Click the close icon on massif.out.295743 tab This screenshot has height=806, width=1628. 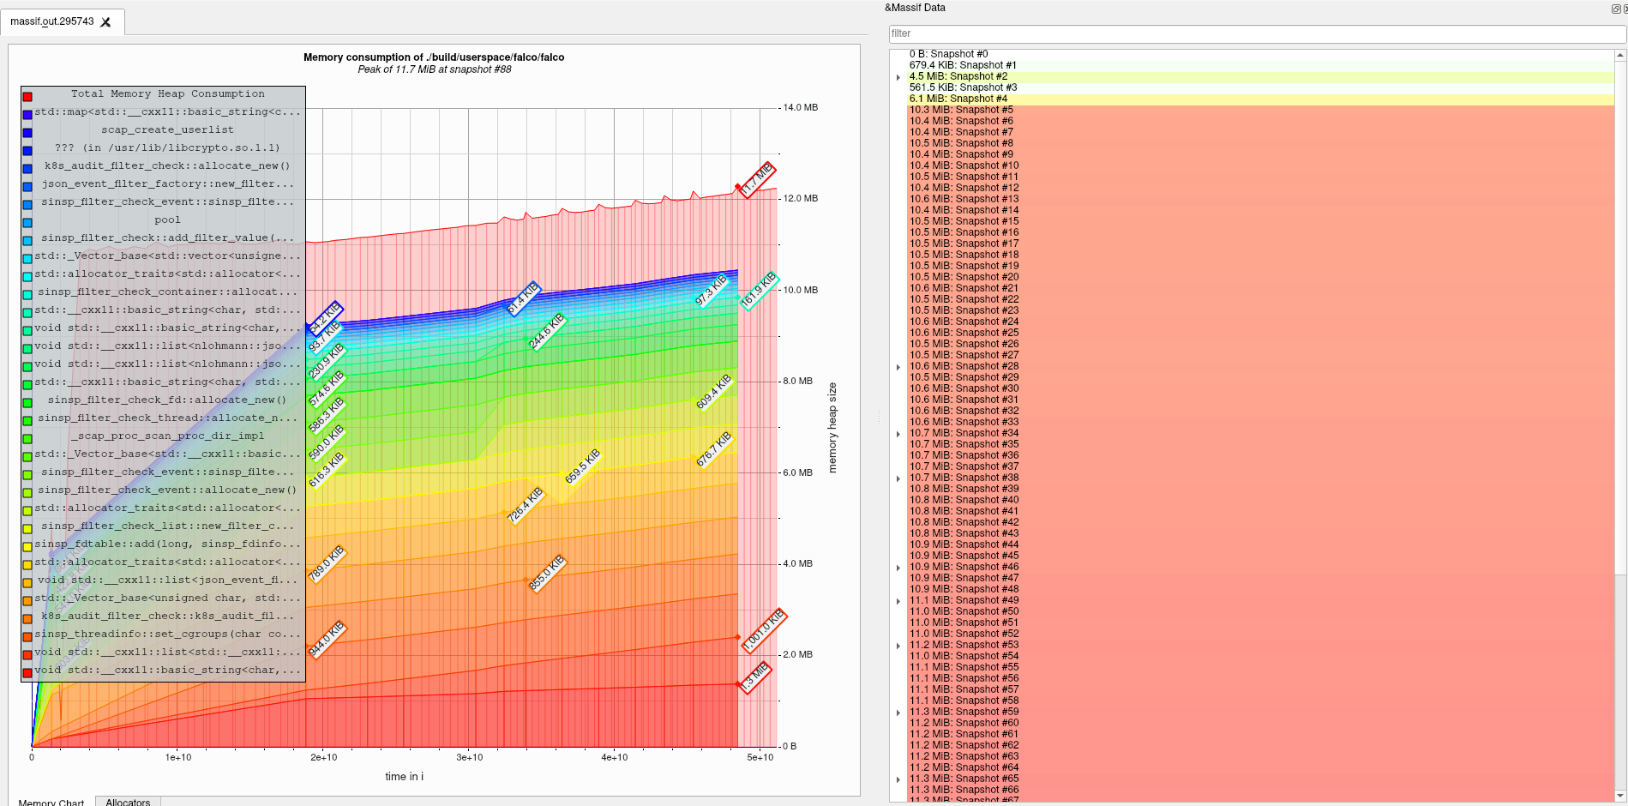pyautogui.click(x=105, y=23)
